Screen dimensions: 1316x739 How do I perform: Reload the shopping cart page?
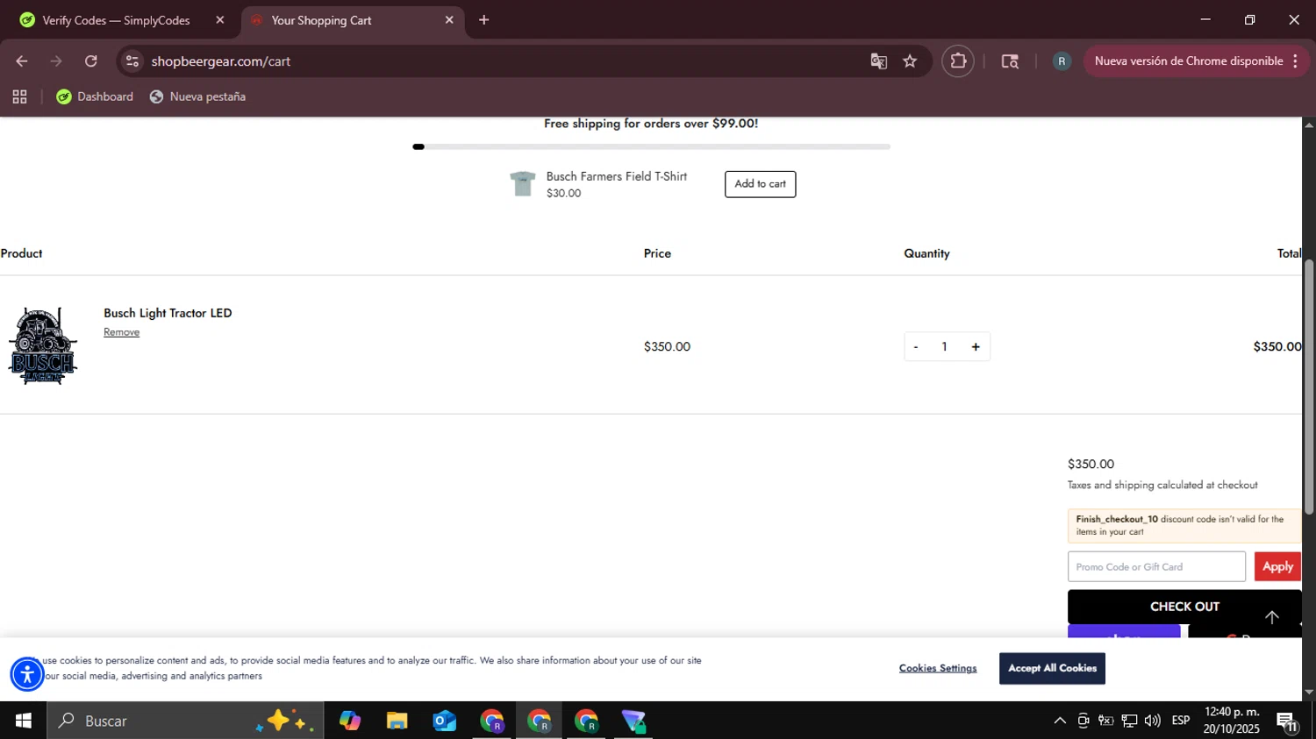pyautogui.click(x=91, y=61)
